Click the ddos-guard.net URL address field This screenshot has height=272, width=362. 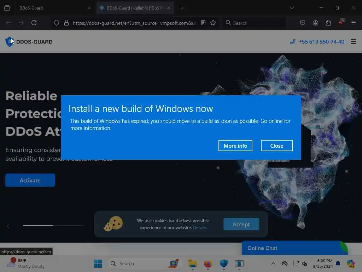(134, 23)
